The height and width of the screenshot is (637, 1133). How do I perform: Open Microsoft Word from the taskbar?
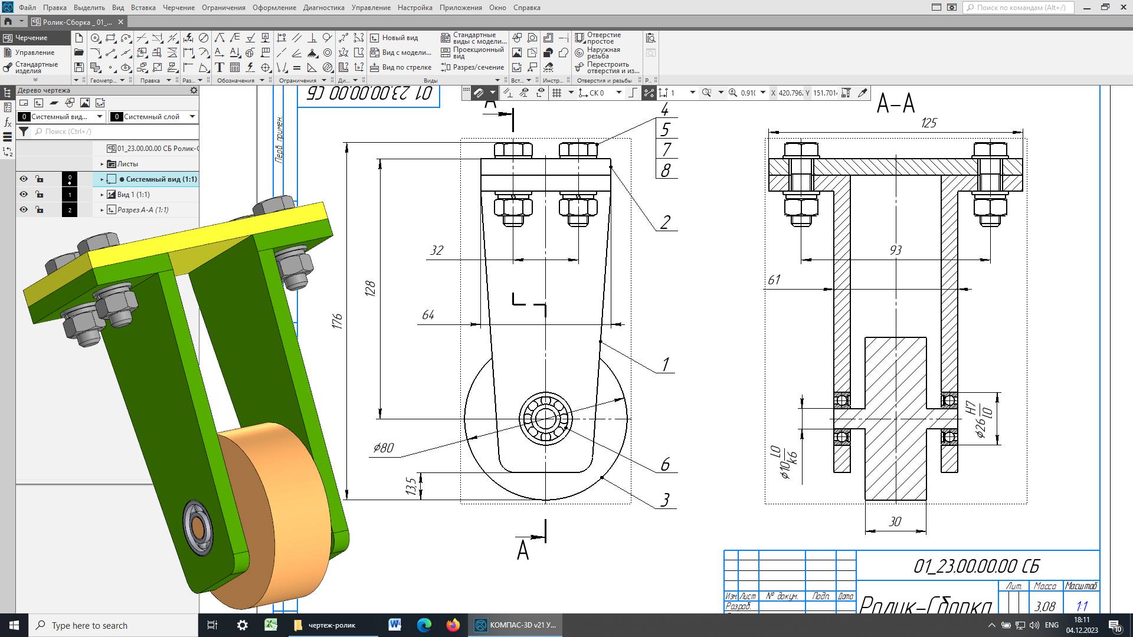pyautogui.click(x=395, y=625)
